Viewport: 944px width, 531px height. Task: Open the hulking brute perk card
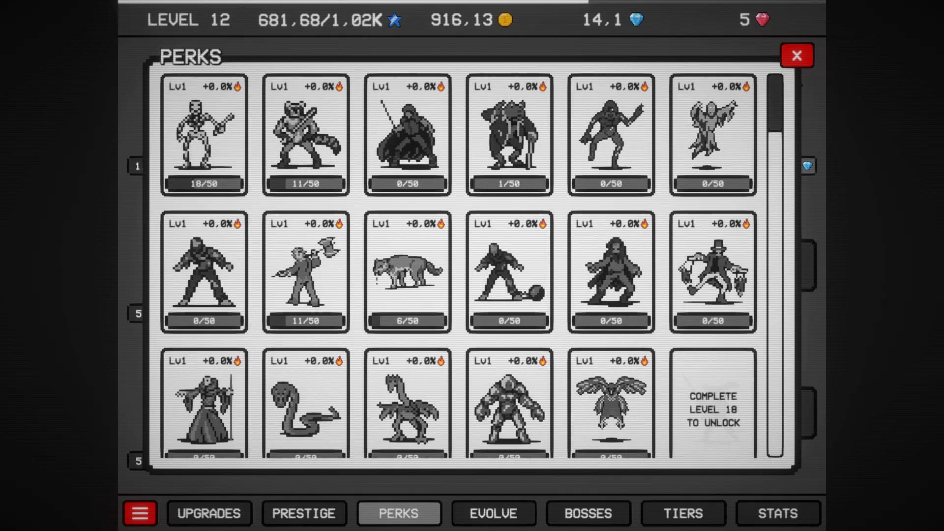(x=204, y=272)
